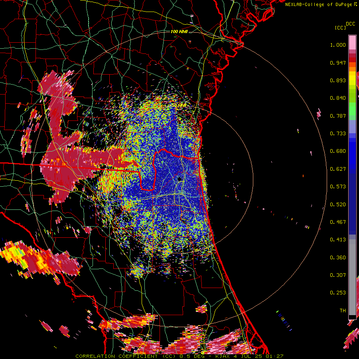Pick the black bottom color bar segment

[x=352, y=317]
